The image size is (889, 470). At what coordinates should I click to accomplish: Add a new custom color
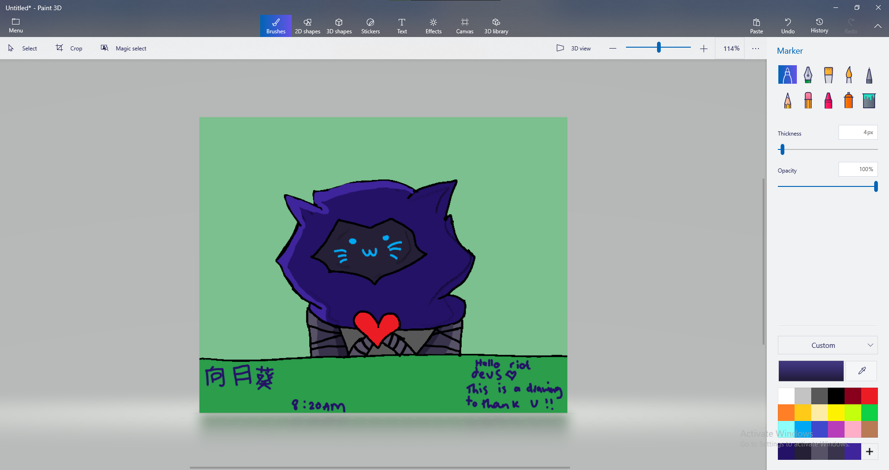coord(870,451)
